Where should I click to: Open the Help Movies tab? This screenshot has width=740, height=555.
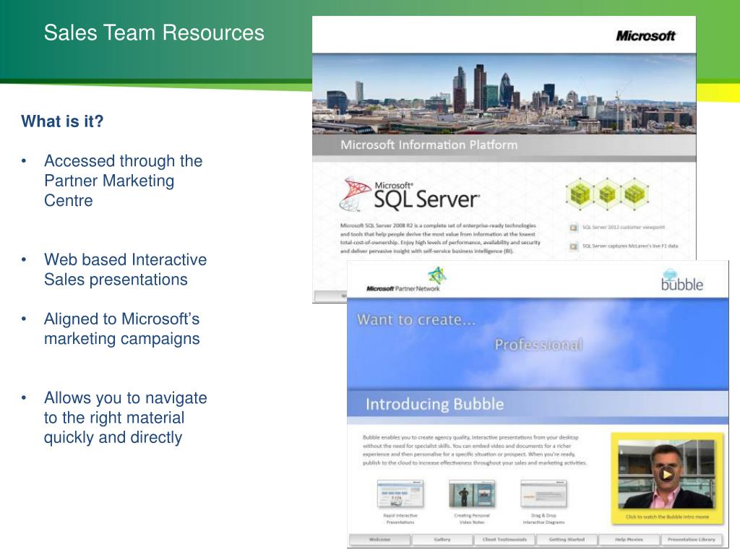(x=629, y=539)
